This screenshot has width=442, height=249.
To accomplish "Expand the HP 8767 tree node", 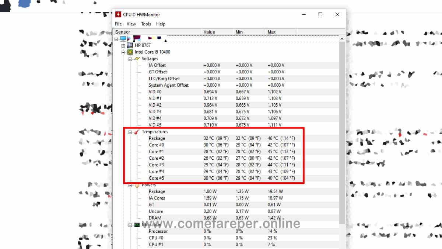I will click(123, 45).
